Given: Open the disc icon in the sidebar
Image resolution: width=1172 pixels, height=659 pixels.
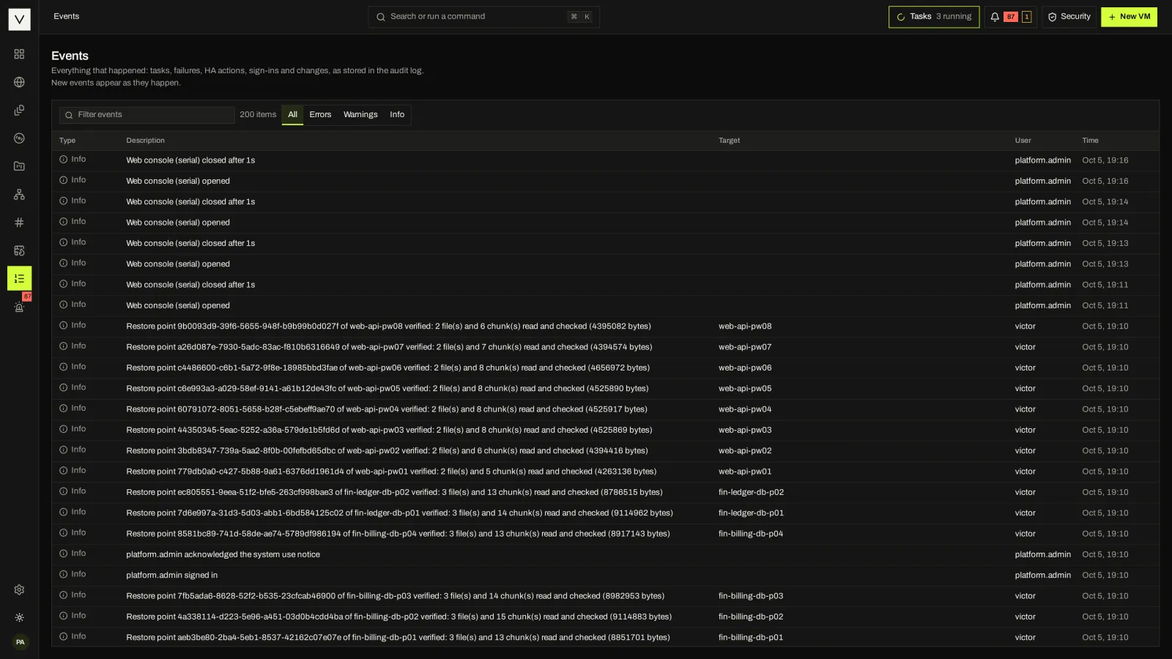Looking at the screenshot, I should coord(19,138).
